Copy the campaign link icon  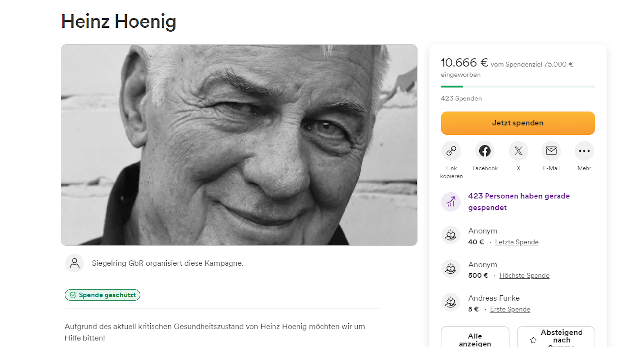point(451,151)
